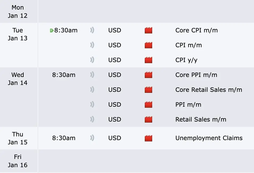The image size is (254, 173).
Task: Click the red impact icon beside PPI m/m
Action: (x=148, y=105)
